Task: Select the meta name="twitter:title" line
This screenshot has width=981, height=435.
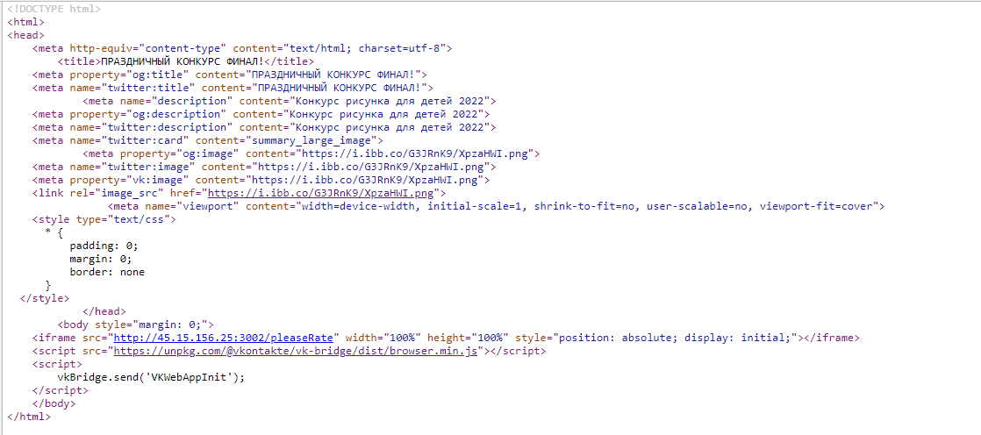Action: 233,88
